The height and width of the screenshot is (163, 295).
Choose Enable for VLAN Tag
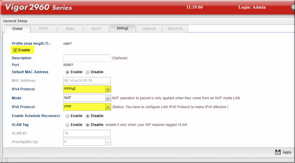pos(67,125)
